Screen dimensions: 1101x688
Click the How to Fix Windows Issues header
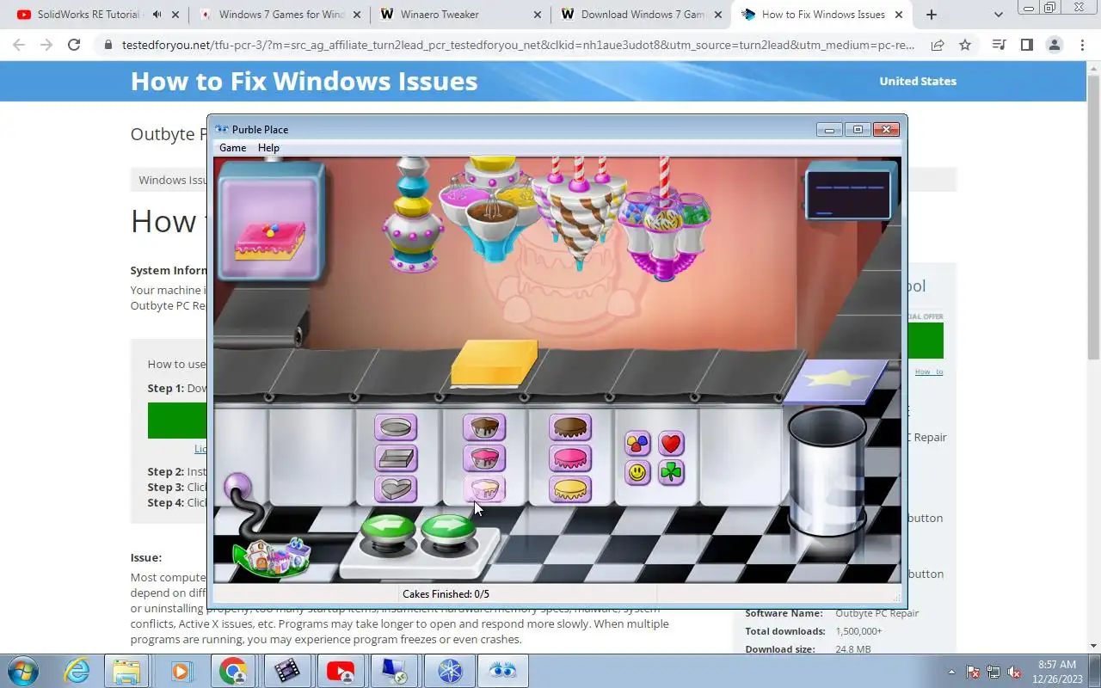click(x=304, y=81)
